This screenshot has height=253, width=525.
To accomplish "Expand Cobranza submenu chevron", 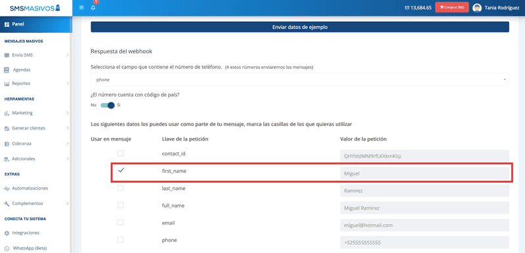I will pos(68,144).
